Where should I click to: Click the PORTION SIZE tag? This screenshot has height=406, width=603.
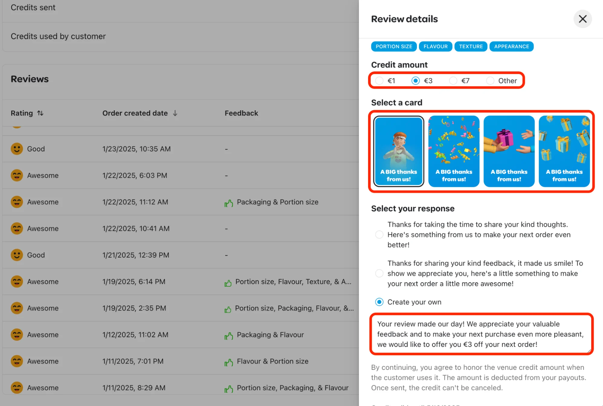(394, 46)
